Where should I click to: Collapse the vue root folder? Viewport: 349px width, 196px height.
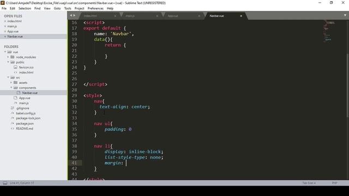[x=5, y=52]
